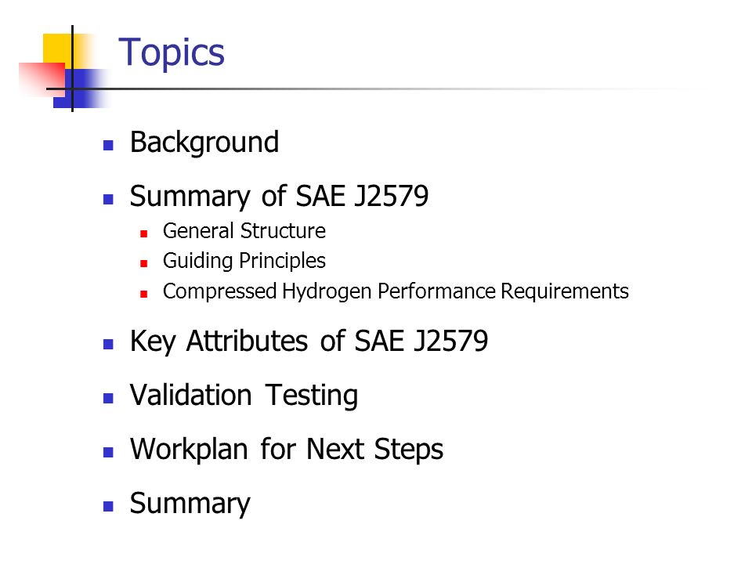Click the Summary of SAE J2579 heading
Screen dimensions: 752x564
(279, 197)
